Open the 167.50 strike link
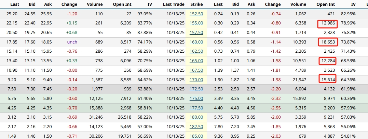Viewport: 368px width, 139px height. 196,70
